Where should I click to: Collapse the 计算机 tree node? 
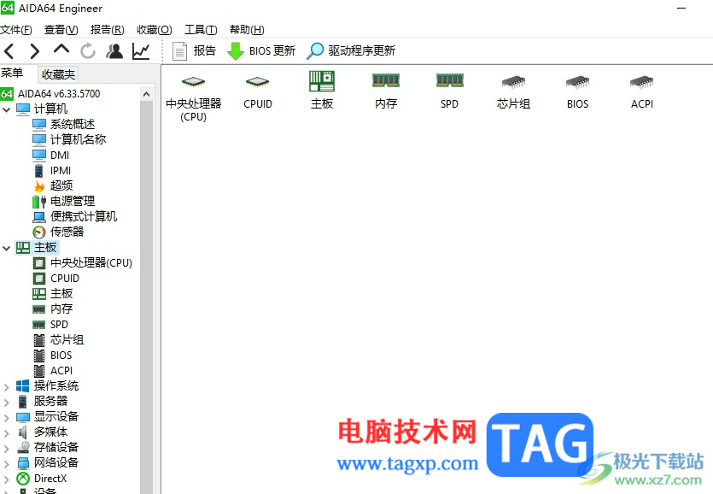pyautogui.click(x=6, y=109)
